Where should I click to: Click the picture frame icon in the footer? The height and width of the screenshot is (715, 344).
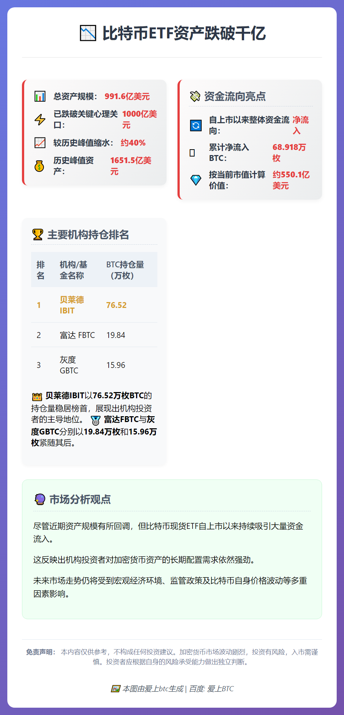click(116, 689)
